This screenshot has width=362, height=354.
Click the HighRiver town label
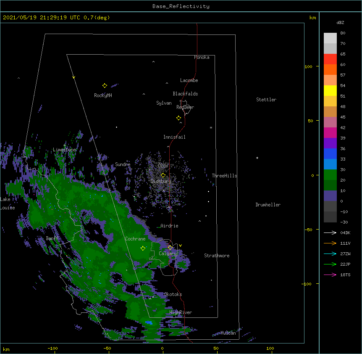click(x=181, y=312)
